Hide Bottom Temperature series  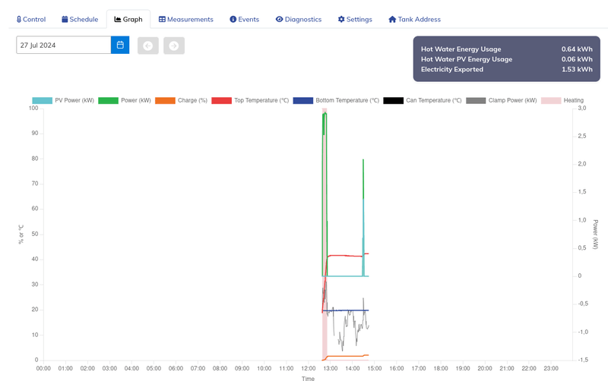tap(336, 100)
